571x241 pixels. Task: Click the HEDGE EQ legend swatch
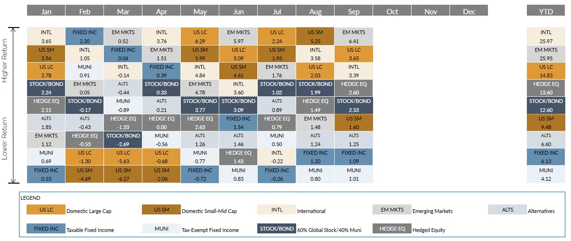click(392, 229)
